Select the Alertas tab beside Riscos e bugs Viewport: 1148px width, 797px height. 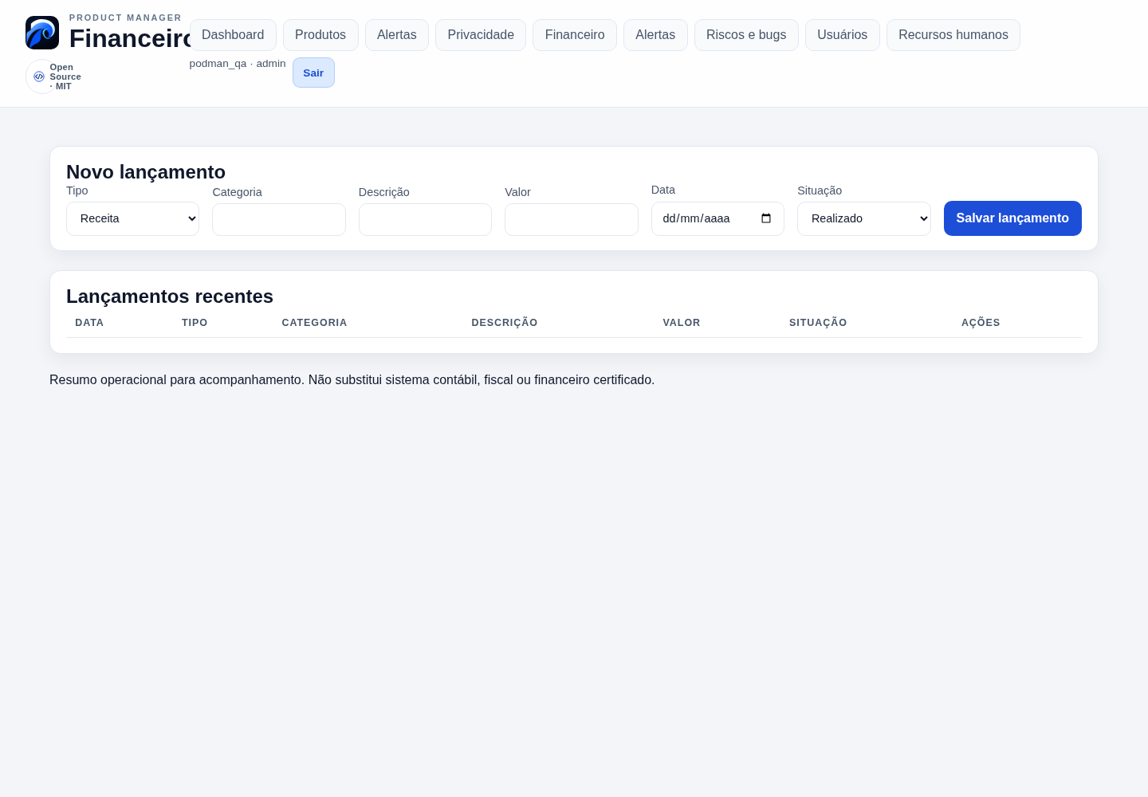tap(655, 35)
